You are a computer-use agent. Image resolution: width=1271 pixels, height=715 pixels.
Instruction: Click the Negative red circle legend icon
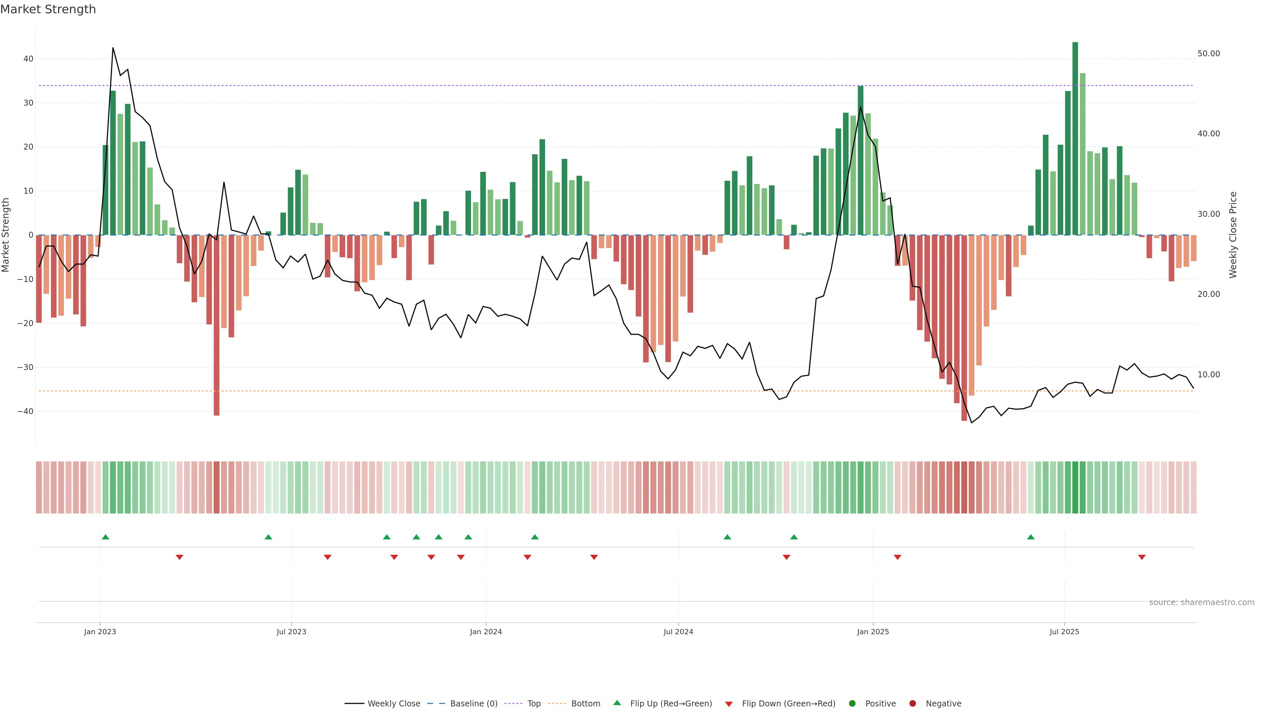912,704
